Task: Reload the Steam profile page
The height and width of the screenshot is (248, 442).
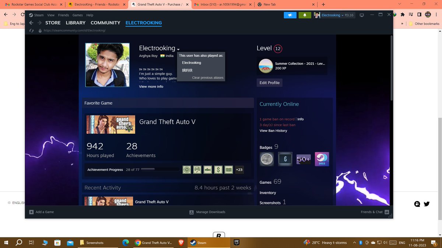Action: [x=31, y=30]
